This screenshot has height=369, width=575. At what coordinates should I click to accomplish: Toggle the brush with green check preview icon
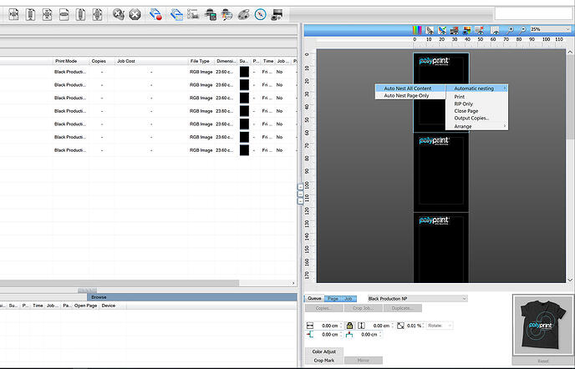[x=442, y=30]
